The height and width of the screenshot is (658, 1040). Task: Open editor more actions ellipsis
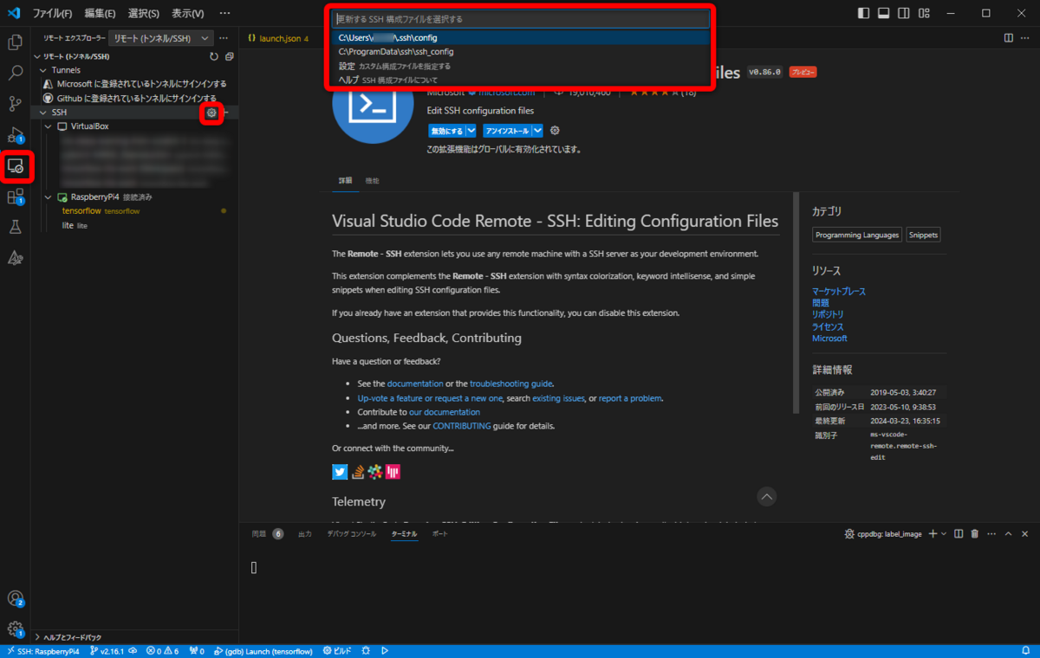(x=1024, y=38)
